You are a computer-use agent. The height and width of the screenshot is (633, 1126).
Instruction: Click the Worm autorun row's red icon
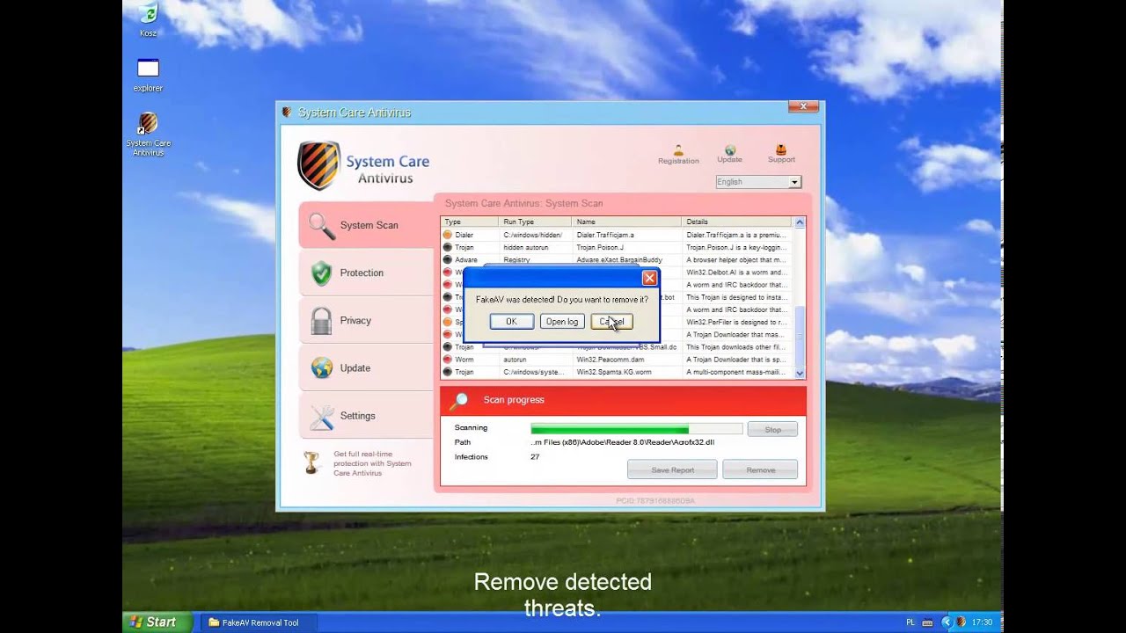448,360
